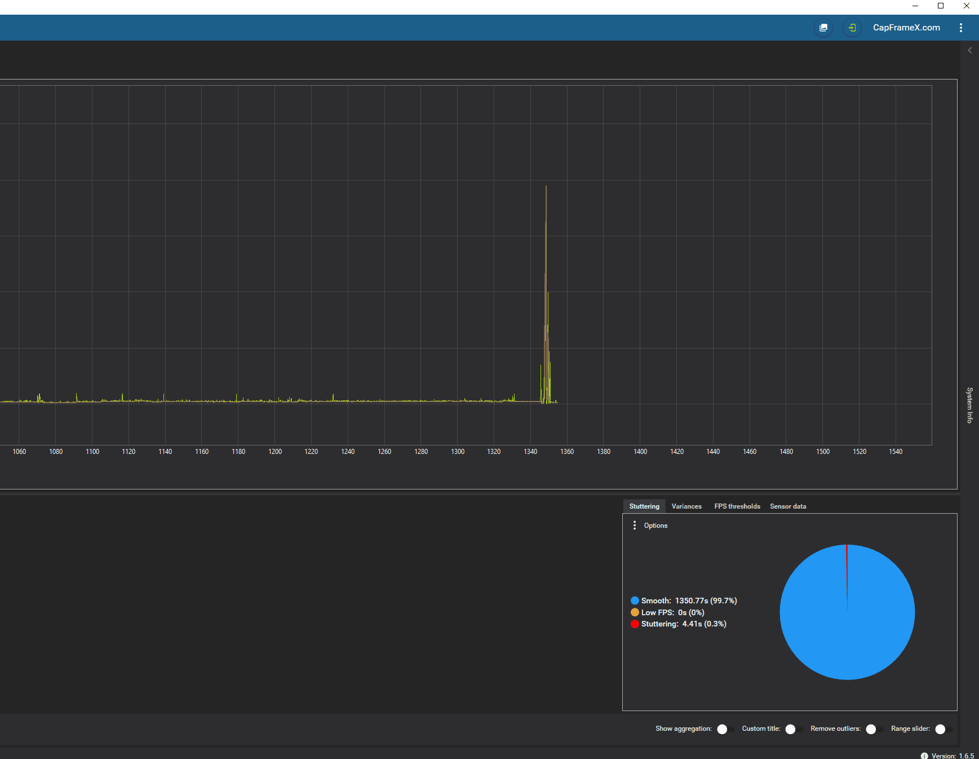Click the screenshot capture icon in header

pyautogui.click(x=823, y=28)
